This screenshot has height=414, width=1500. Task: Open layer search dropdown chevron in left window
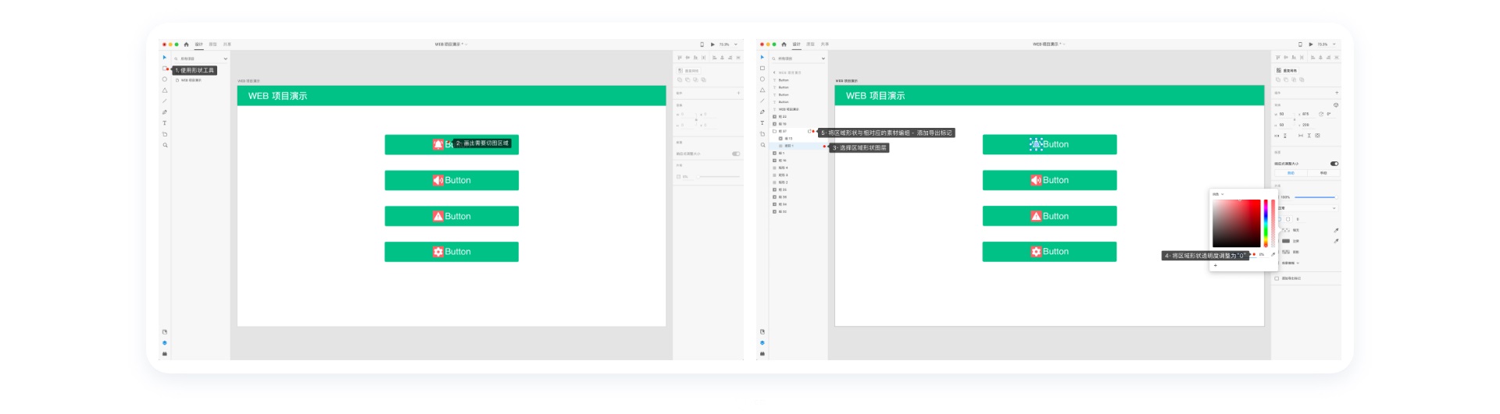226,58
